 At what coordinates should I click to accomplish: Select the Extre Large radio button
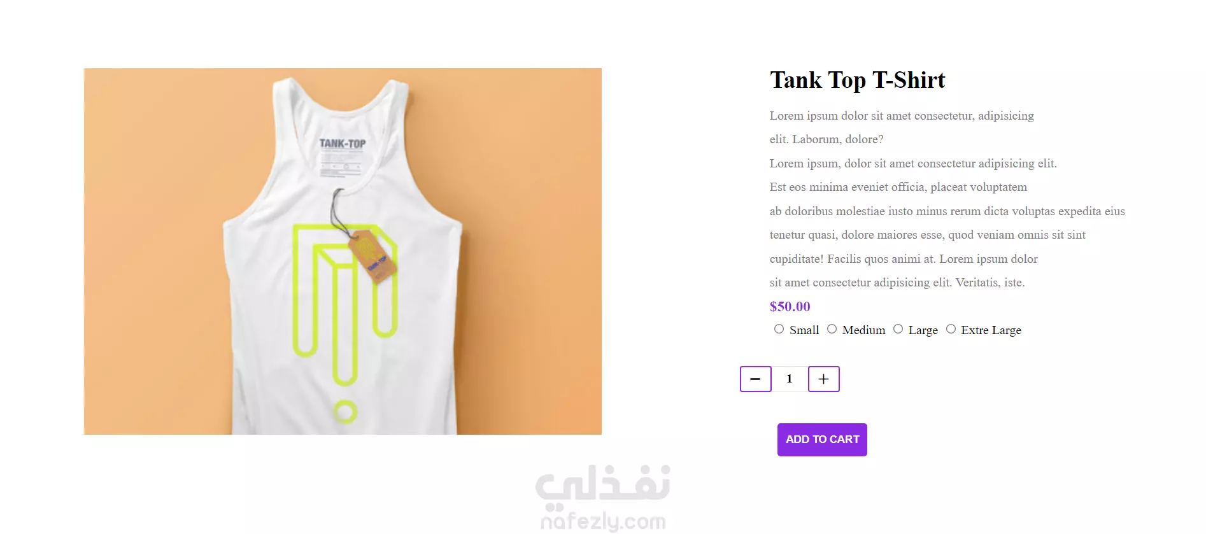[x=951, y=329]
